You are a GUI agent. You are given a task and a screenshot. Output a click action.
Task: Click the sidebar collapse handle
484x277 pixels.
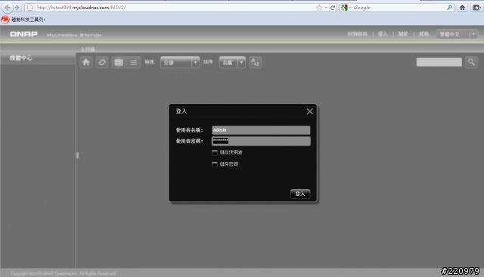77,155
